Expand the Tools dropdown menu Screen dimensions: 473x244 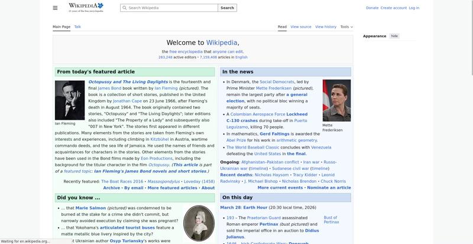click(x=346, y=27)
